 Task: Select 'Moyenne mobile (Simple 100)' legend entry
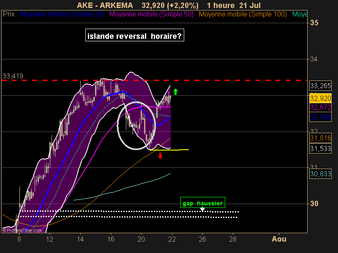point(243,14)
